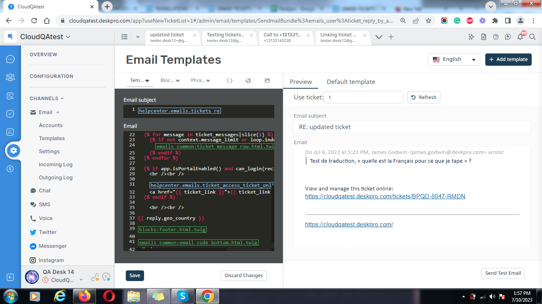
Task: Click the image icon in editor toolbar
Action: click(x=267, y=80)
